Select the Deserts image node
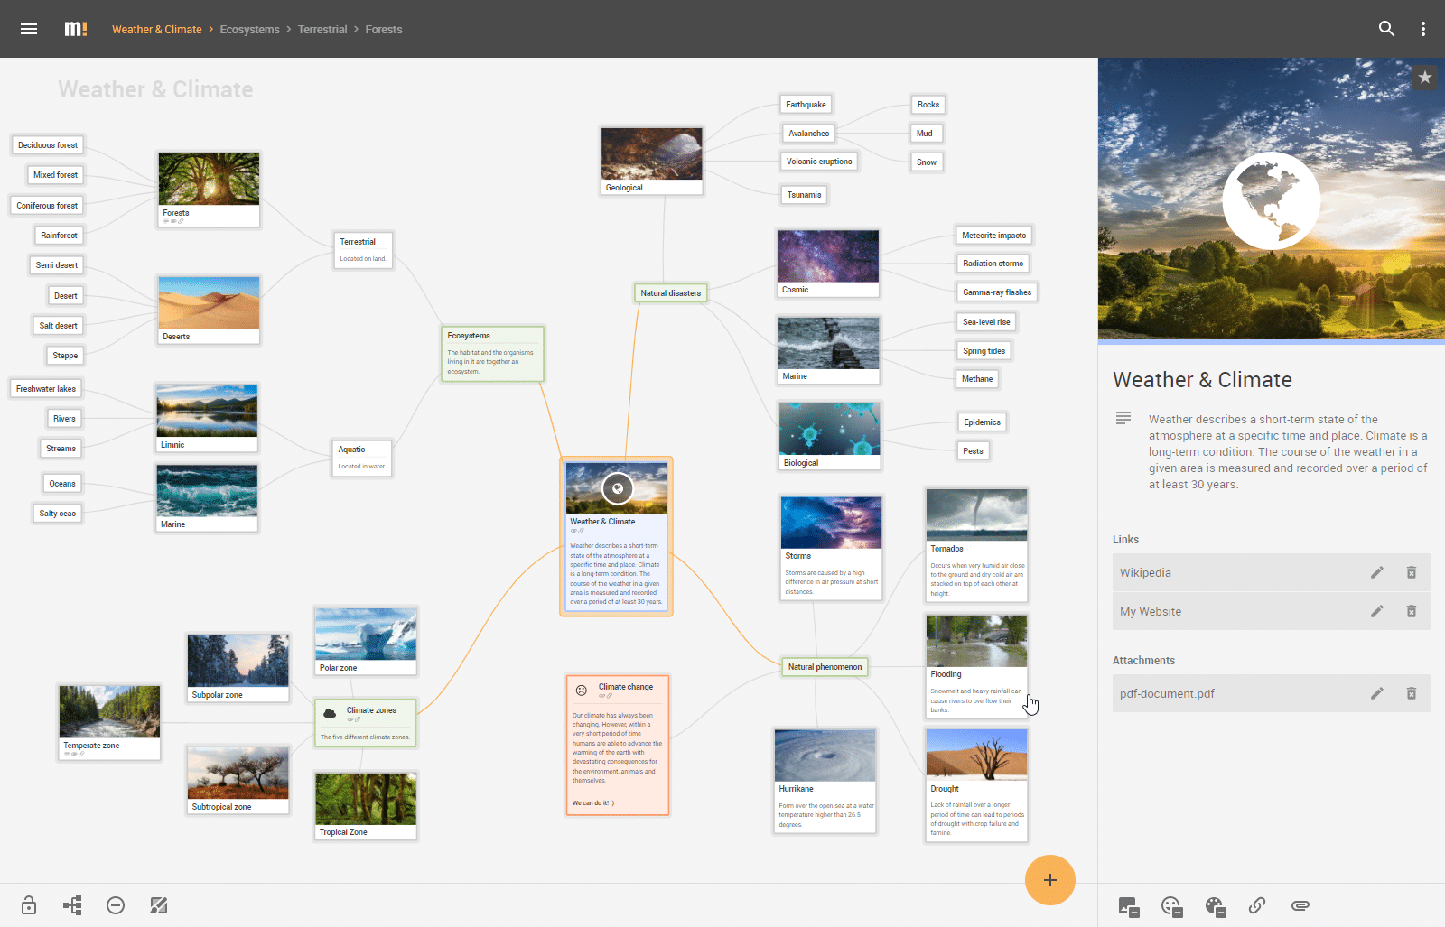This screenshot has height=927, width=1445. (209, 310)
